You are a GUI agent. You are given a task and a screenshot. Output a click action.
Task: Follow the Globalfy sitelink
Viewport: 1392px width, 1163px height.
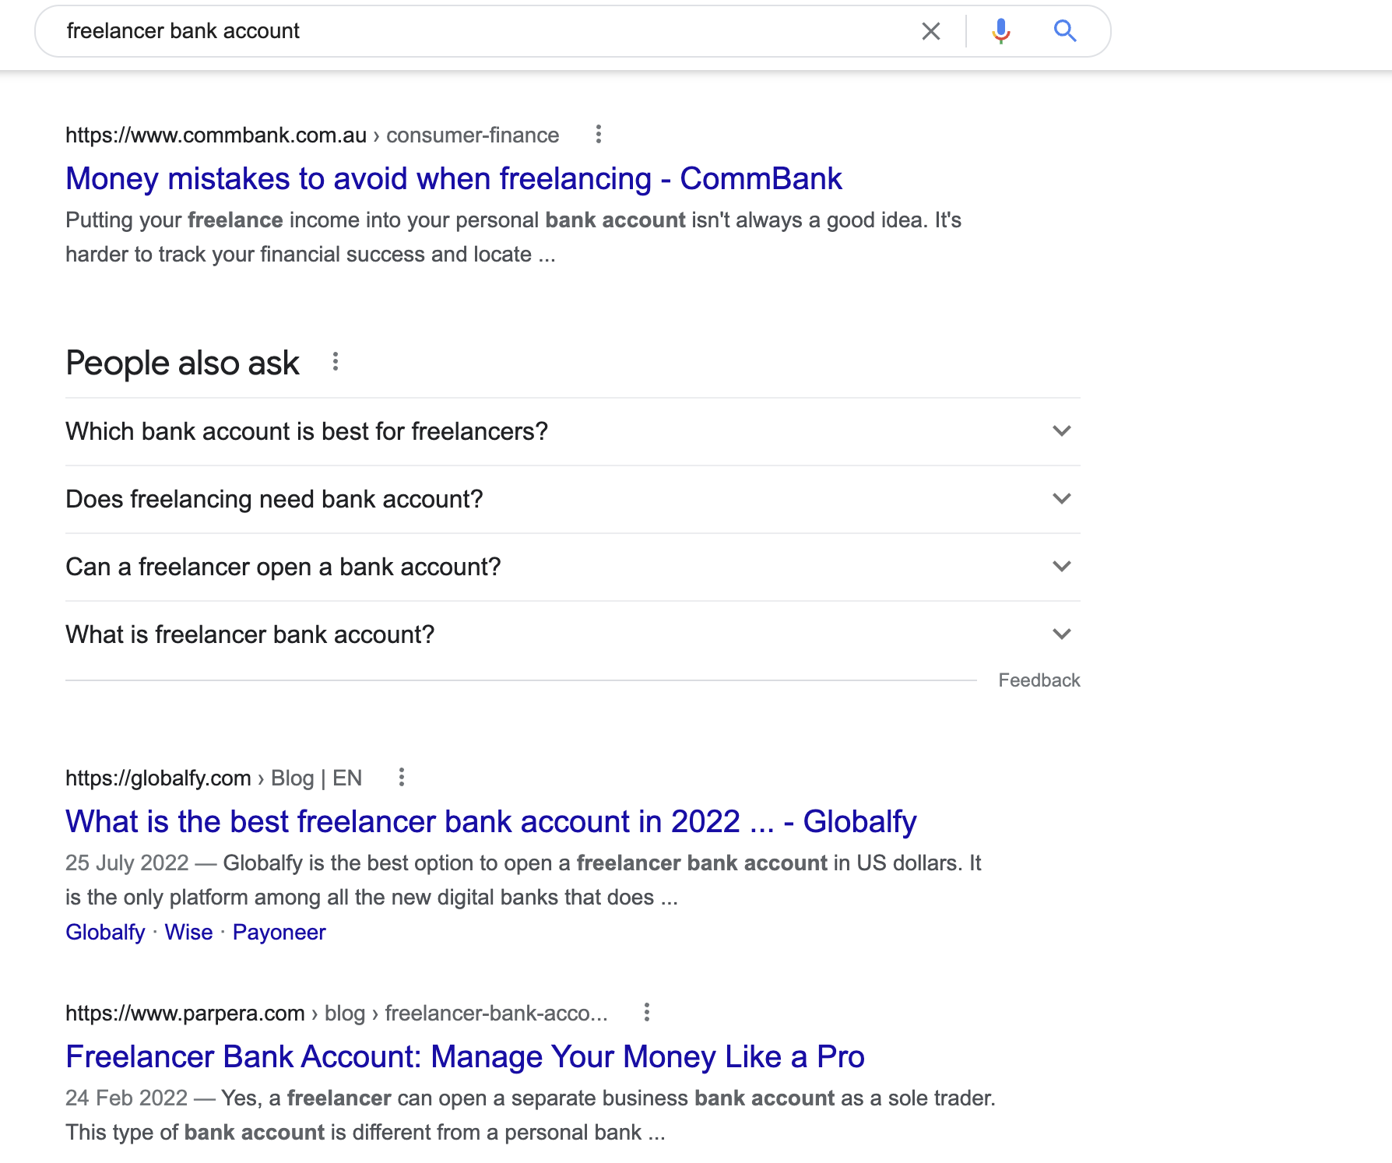[105, 932]
